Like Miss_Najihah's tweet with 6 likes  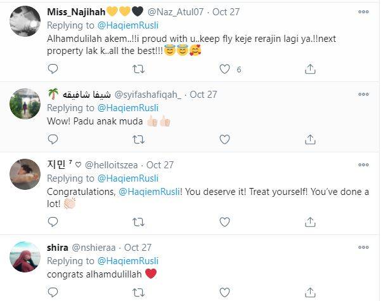[224, 69]
